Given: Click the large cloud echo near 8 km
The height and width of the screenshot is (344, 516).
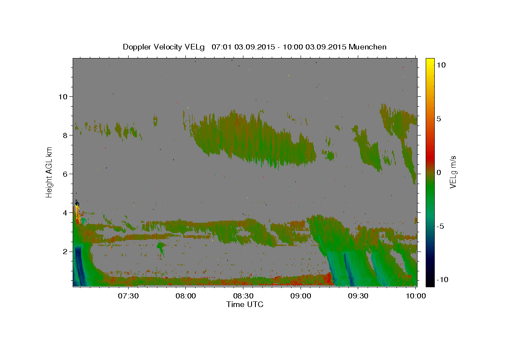Looking at the screenshot, I should 254,140.
